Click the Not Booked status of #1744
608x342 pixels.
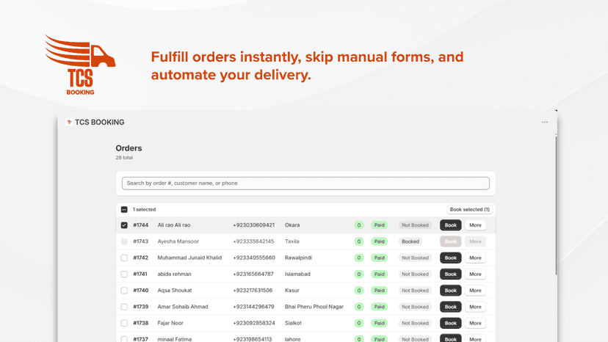(415, 225)
